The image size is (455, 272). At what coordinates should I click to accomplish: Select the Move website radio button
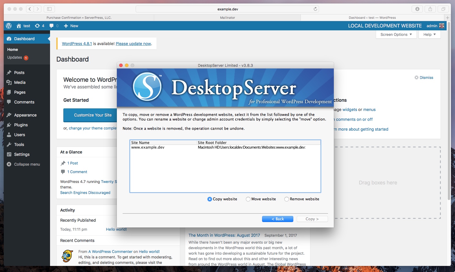point(248,199)
